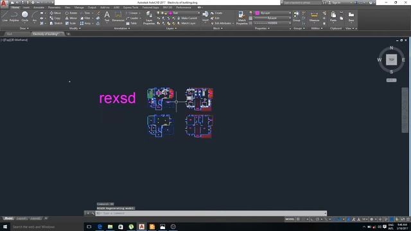Expand the Groups panel
411x231 pixels.
point(299,28)
